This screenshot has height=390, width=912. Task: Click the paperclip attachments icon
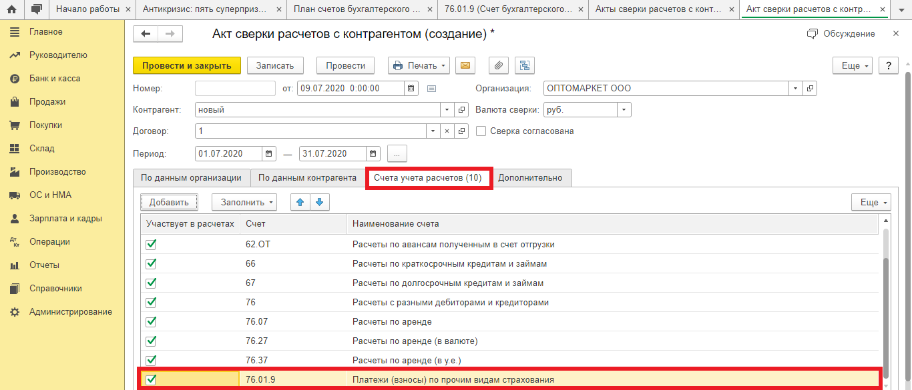click(x=499, y=65)
